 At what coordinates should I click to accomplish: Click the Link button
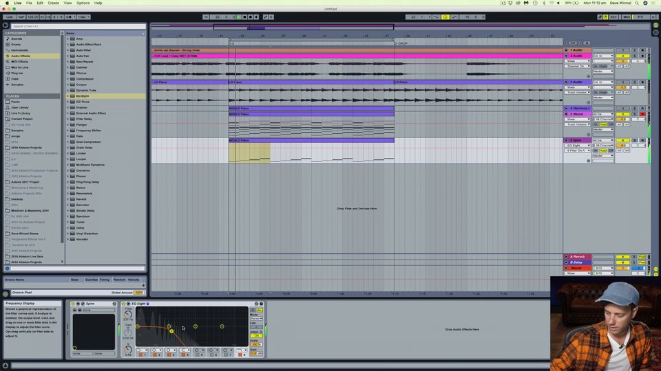[9, 16]
